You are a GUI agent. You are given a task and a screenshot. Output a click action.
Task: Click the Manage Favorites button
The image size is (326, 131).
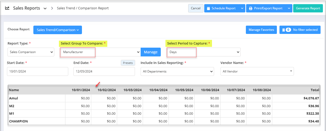click(x=261, y=30)
